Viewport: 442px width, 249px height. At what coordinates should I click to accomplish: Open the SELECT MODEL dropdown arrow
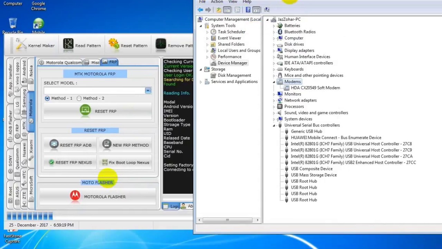click(148, 91)
